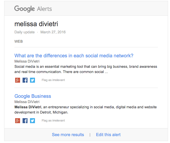The image size is (170, 143).
Task: Share the social media differences article on Google+
Action: coord(17,80)
